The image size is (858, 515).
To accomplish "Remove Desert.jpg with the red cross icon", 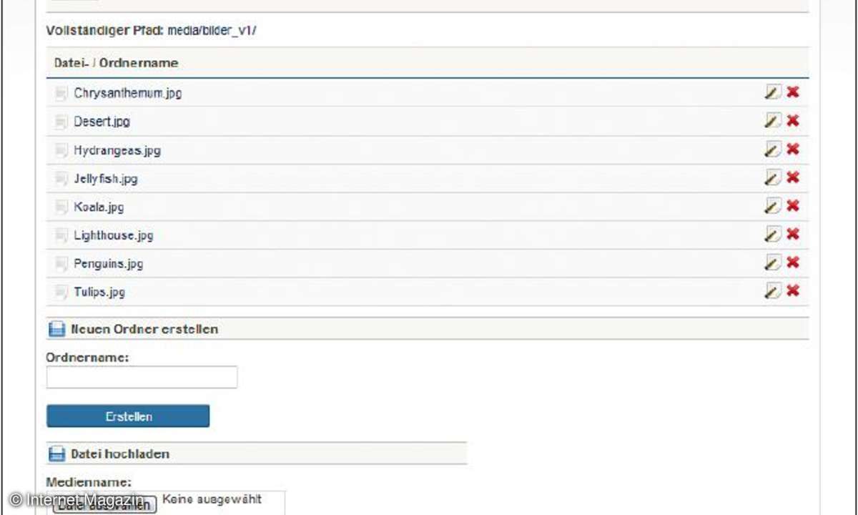I will tap(793, 120).
